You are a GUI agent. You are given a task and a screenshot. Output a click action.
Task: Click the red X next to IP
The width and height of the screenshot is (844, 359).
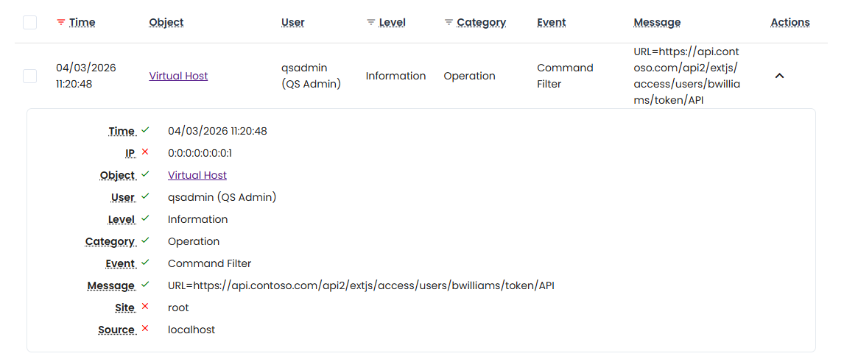pyautogui.click(x=145, y=152)
